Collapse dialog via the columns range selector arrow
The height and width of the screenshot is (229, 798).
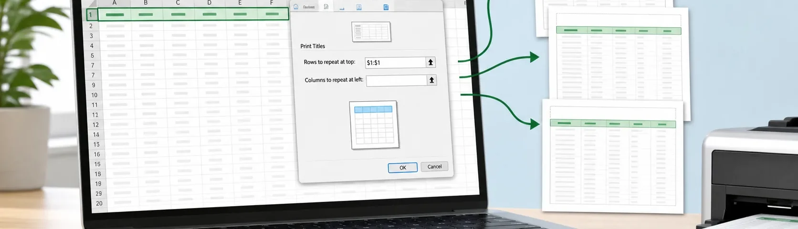pyautogui.click(x=431, y=80)
